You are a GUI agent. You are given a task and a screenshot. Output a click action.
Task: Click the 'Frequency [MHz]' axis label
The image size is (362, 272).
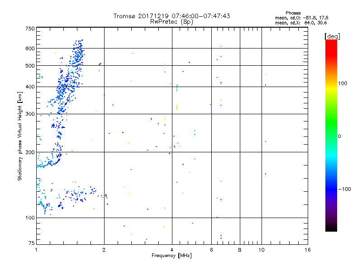pos(171,256)
